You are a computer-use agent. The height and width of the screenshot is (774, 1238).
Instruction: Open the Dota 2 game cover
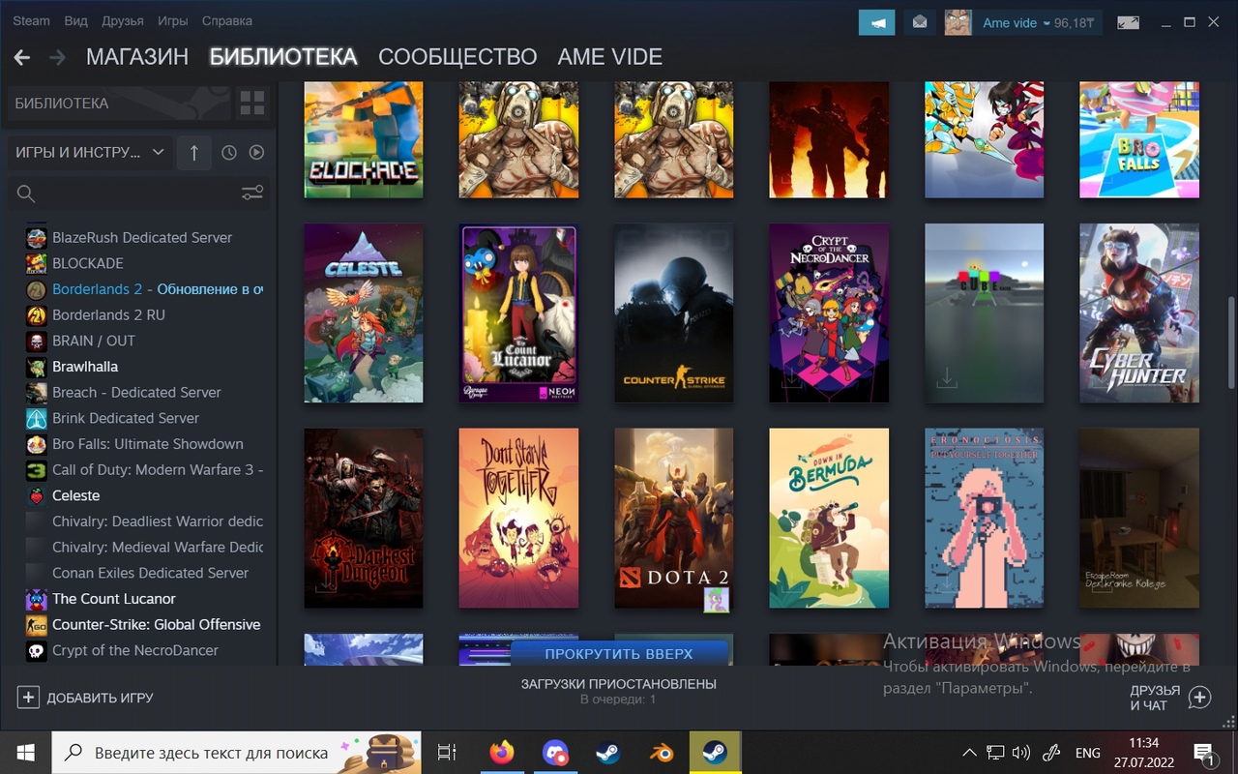coord(674,518)
